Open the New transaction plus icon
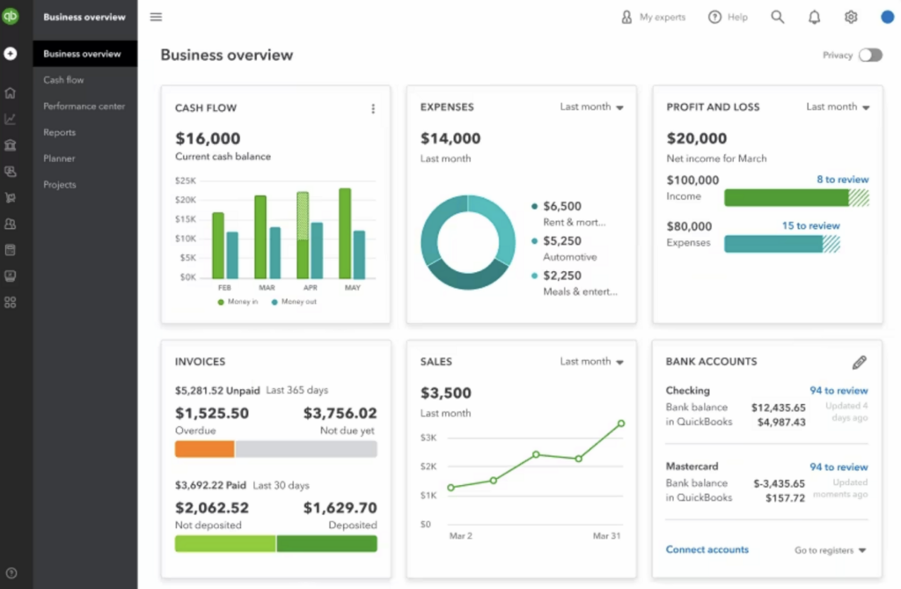This screenshot has width=901, height=589. click(x=11, y=55)
